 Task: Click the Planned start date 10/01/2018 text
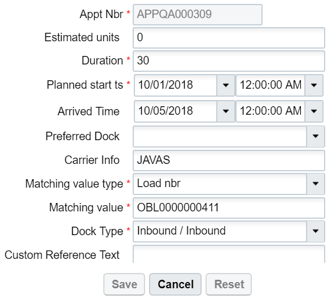pyautogui.click(x=165, y=85)
